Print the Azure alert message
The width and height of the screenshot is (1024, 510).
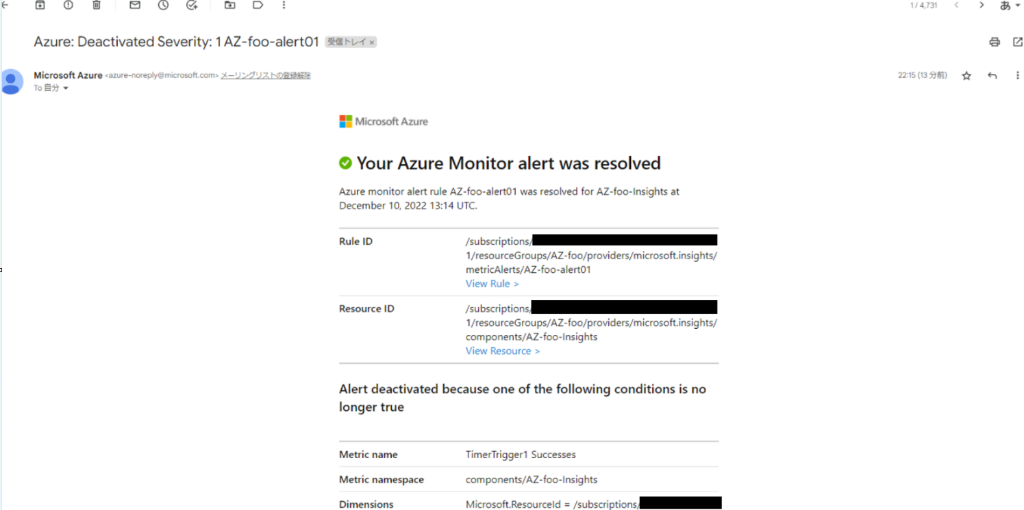click(994, 42)
